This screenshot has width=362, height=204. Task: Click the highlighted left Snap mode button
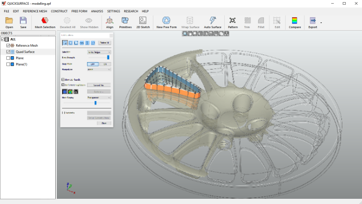(x=93, y=64)
